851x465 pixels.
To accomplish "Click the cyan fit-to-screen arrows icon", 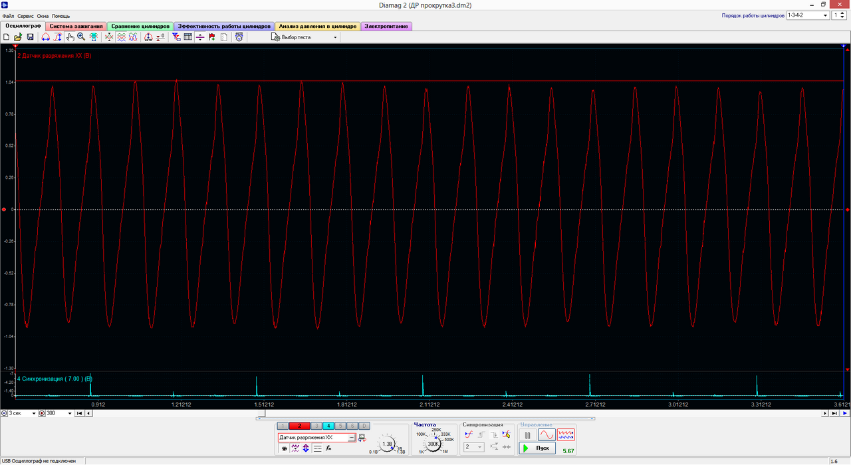I will point(93,37).
